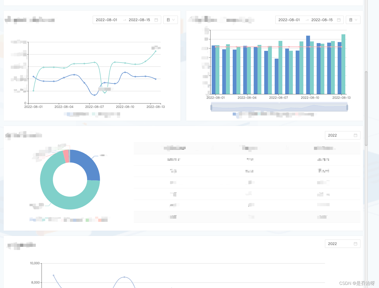The width and height of the screenshot is (379, 288).
Task: Click the last teal data point on line chart
Action: coord(156,51)
